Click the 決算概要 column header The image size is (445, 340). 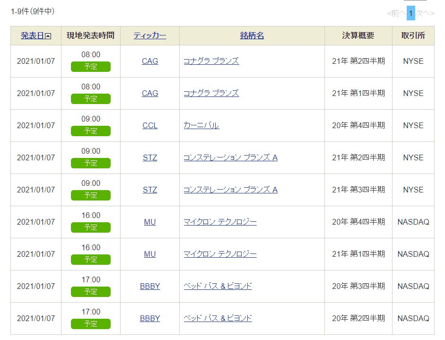click(x=358, y=36)
